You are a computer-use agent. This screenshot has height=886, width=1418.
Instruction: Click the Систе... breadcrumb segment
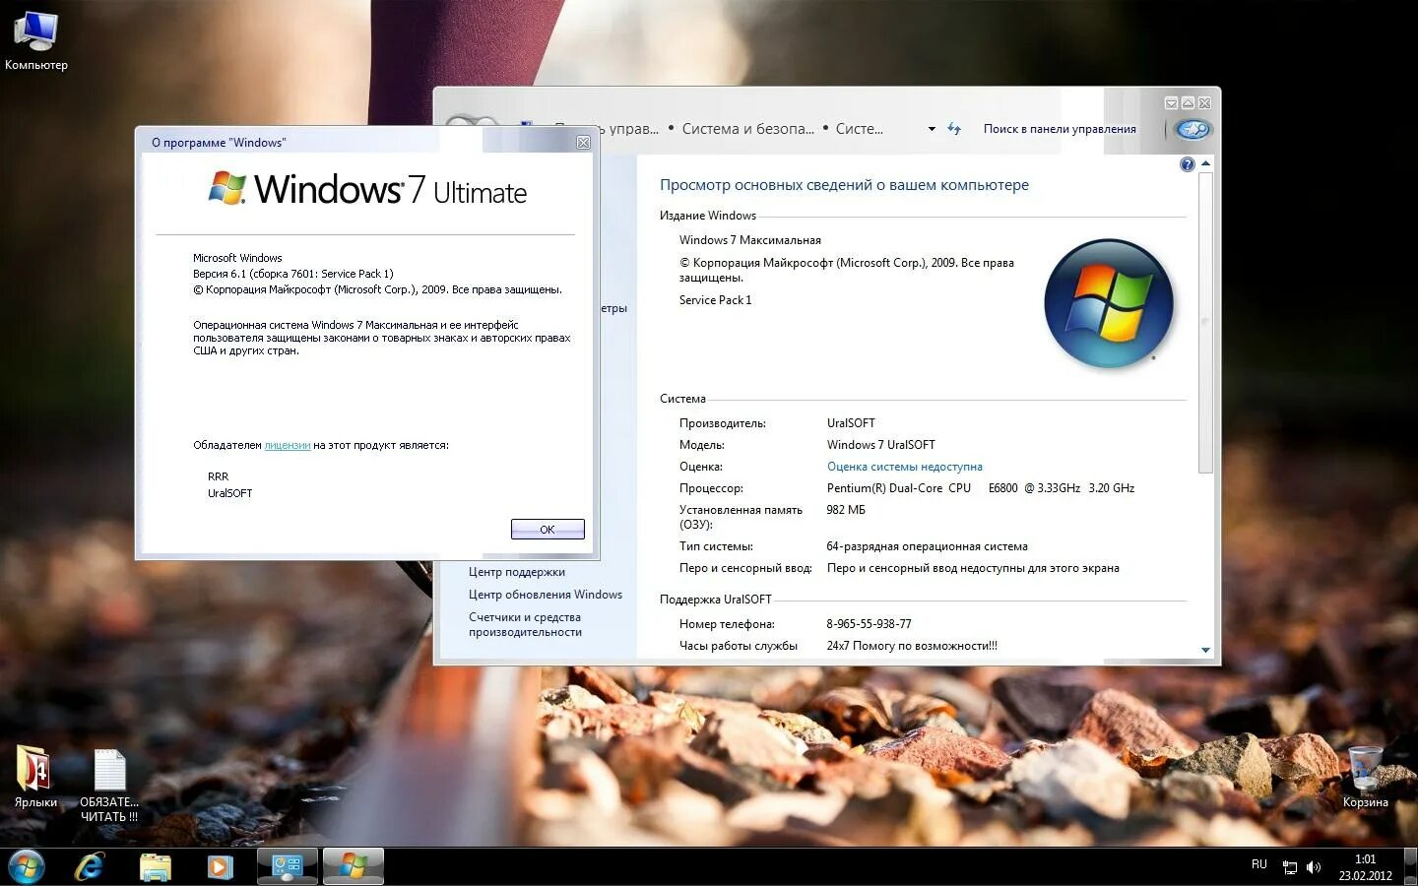[x=860, y=129]
